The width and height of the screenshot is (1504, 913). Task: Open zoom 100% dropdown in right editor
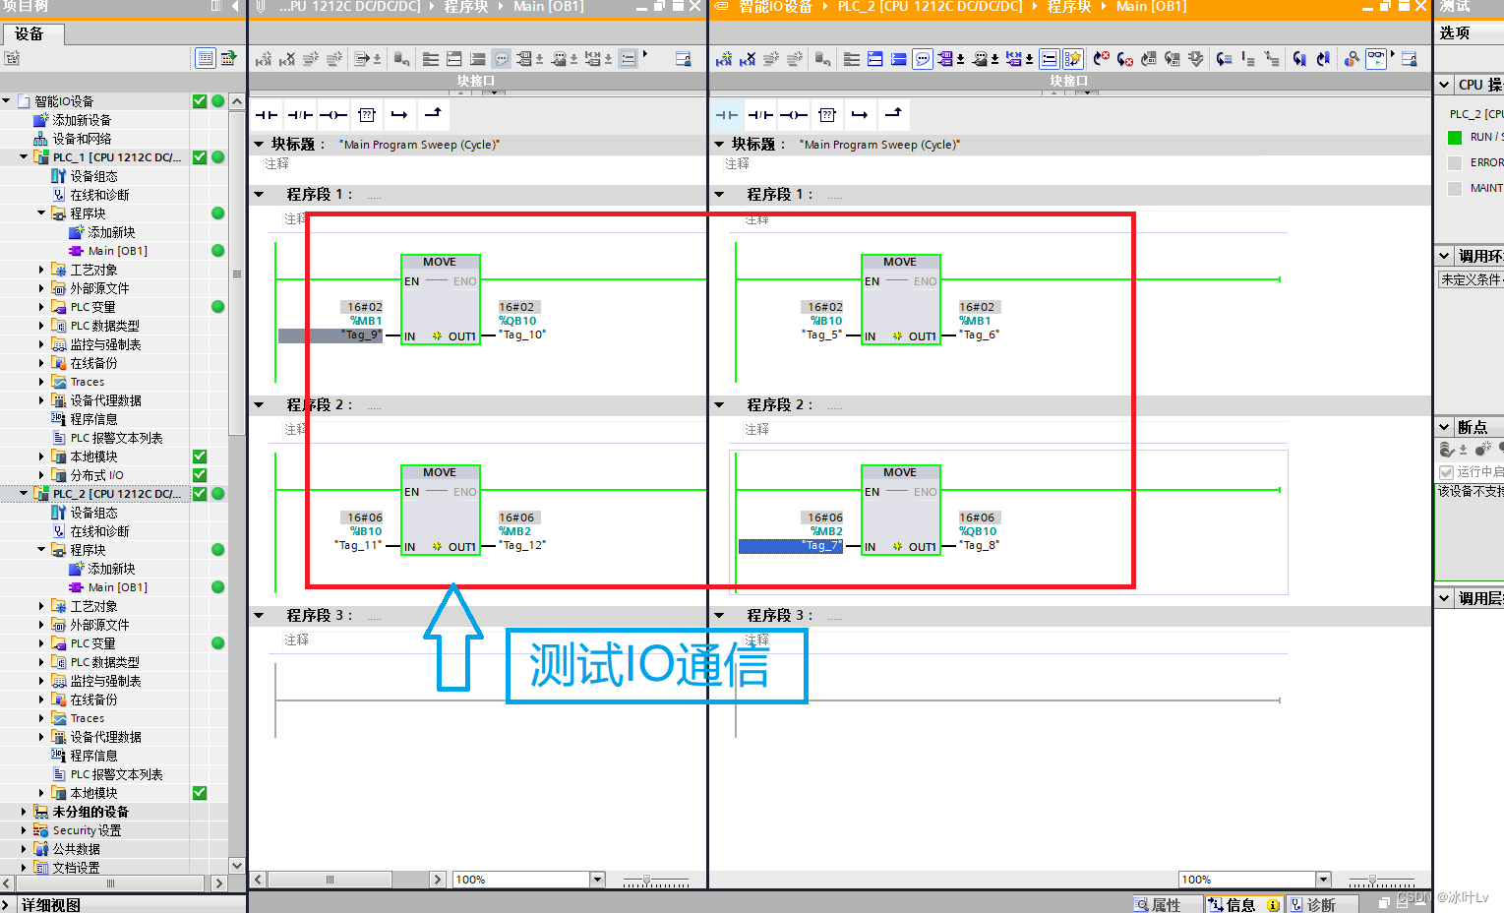[x=1323, y=880]
